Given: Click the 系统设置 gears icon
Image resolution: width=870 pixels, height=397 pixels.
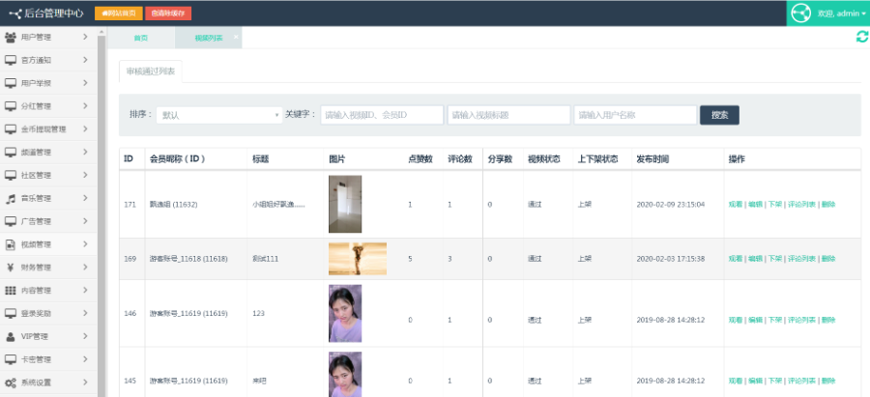Looking at the screenshot, I should pyautogui.click(x=11, y=383).
